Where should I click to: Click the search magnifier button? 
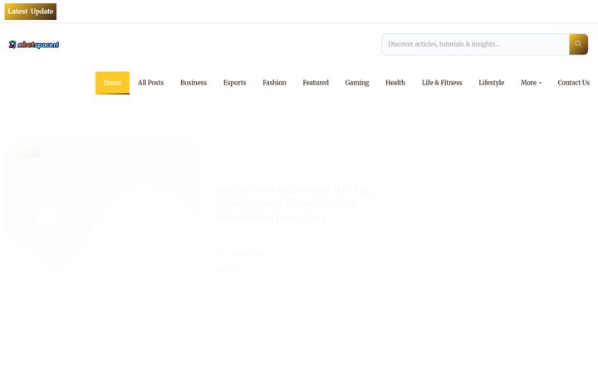click(578, 44)
